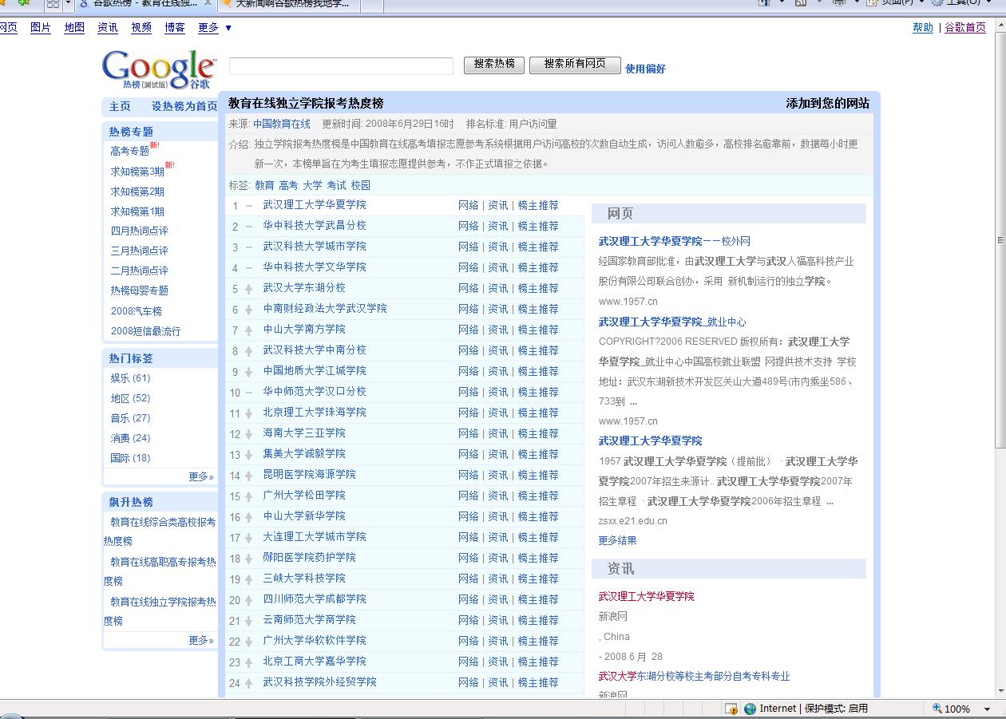
Task: Click the page vertical scrollbar
Action: point(1000,239)
